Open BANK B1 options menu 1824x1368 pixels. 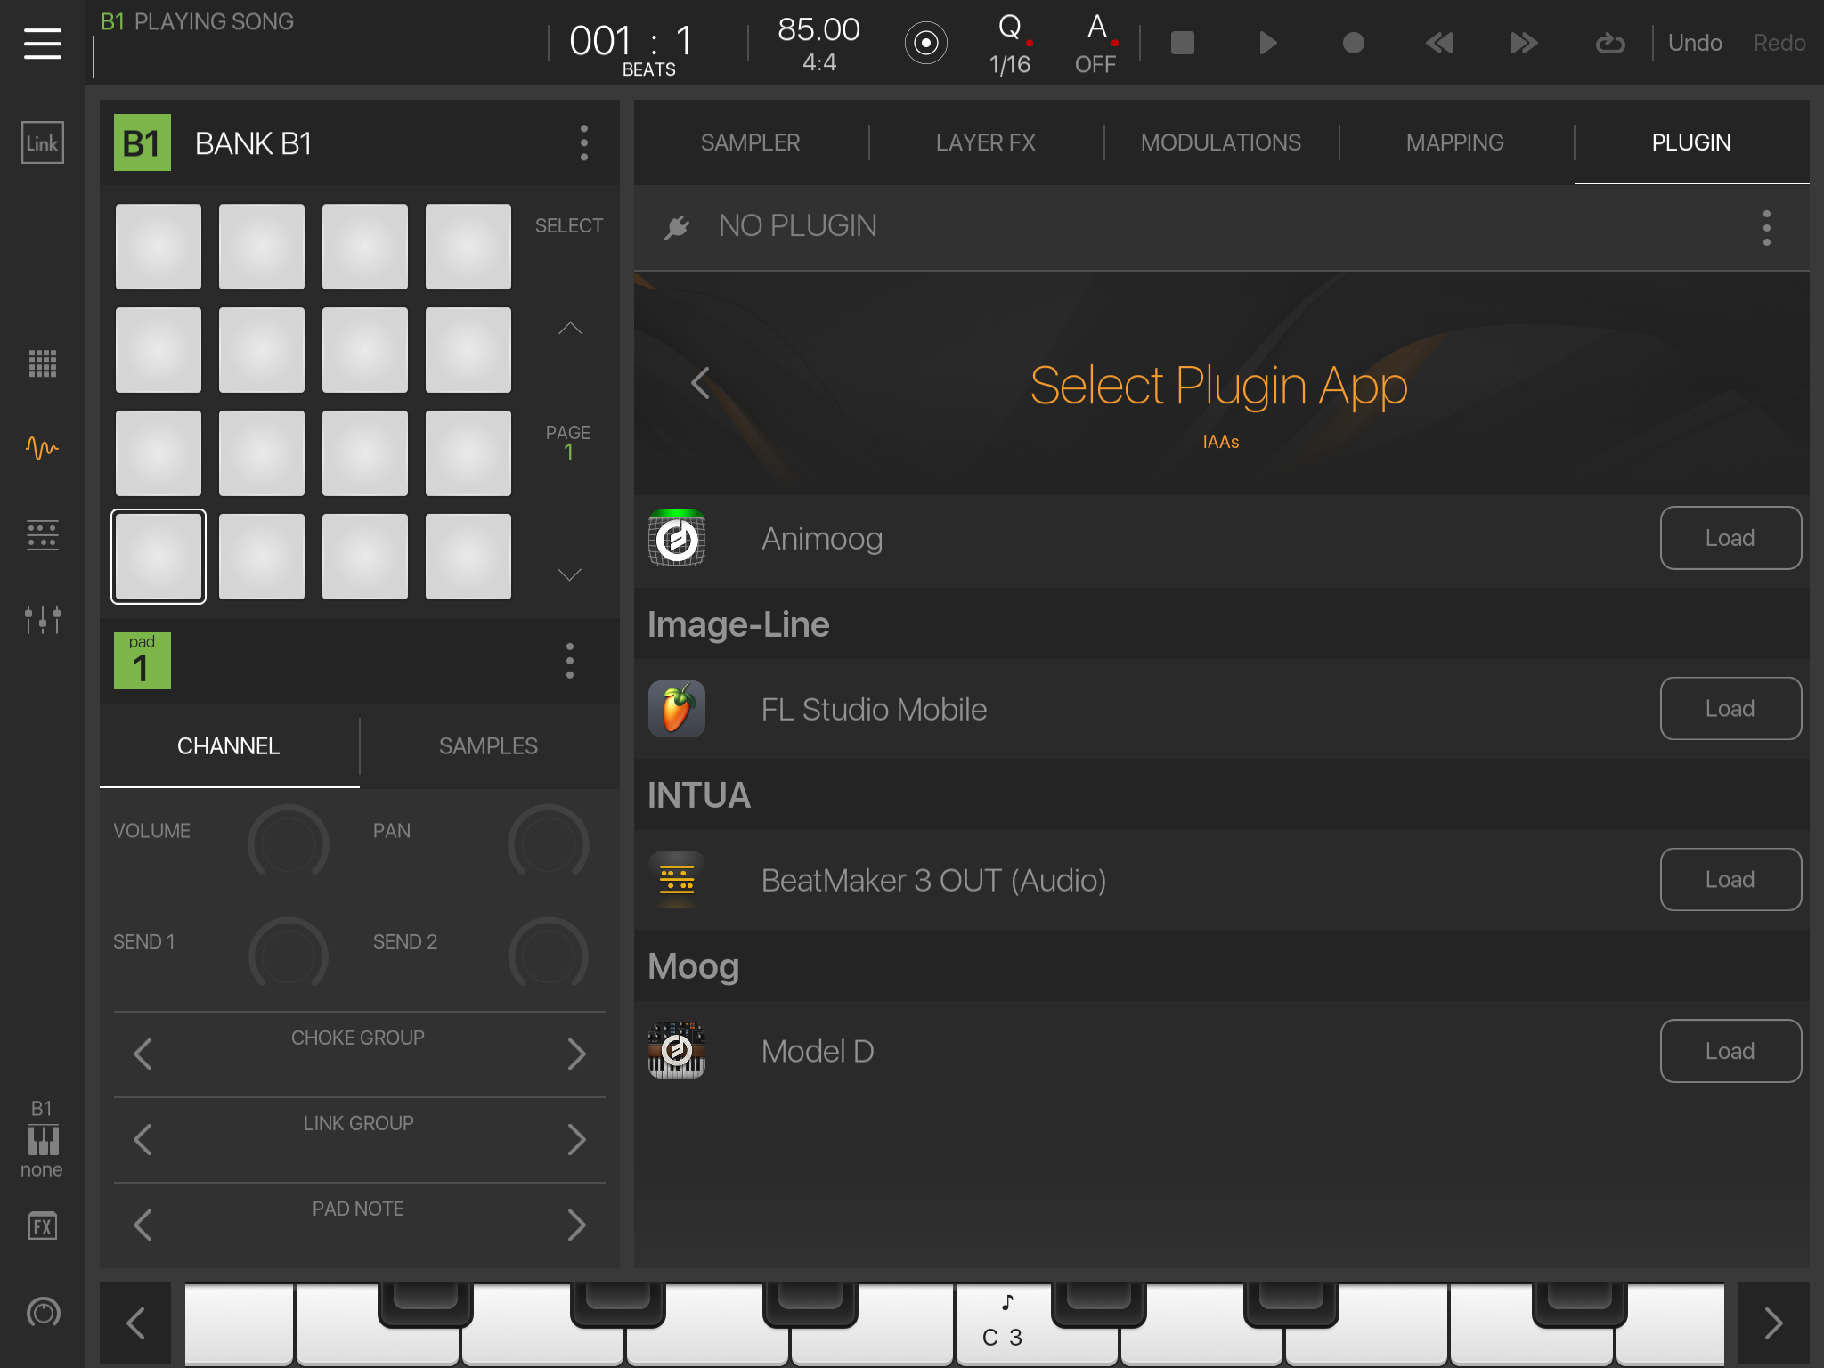(x=584, y=142)
